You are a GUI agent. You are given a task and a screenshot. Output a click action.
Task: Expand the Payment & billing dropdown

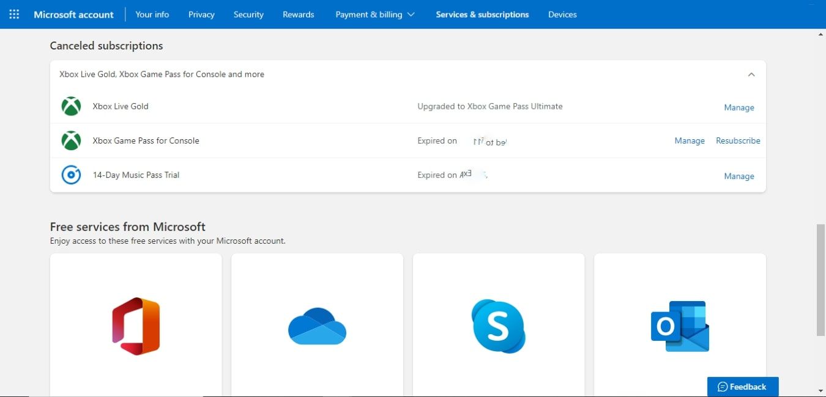[375, 14]
